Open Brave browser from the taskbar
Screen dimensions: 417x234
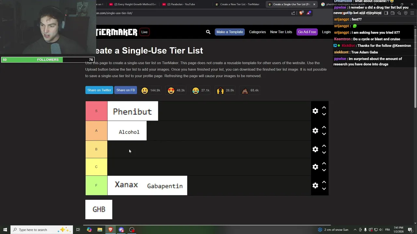110,230
